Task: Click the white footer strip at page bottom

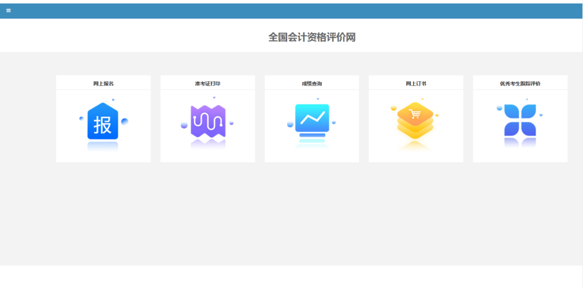Action: (289, 276)
